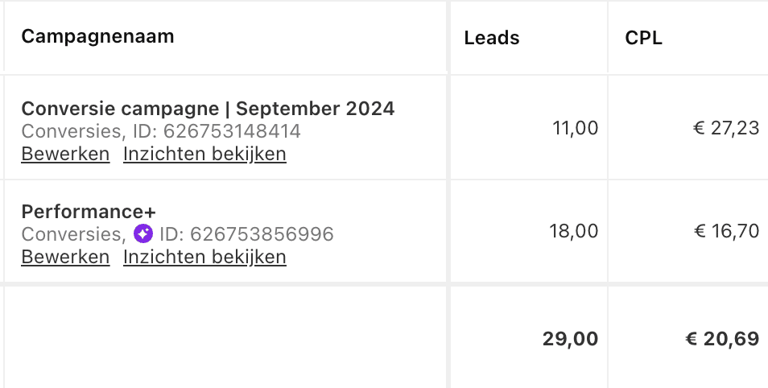Image resolution: width=768 pixels, height=388 pixels.
Task: Select the total leads value 29,00
Action: (570, 339)
